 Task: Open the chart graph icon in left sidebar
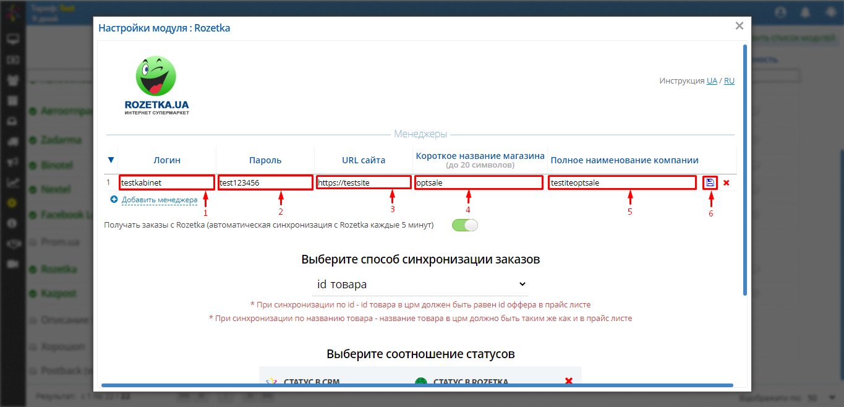[12, 182]
